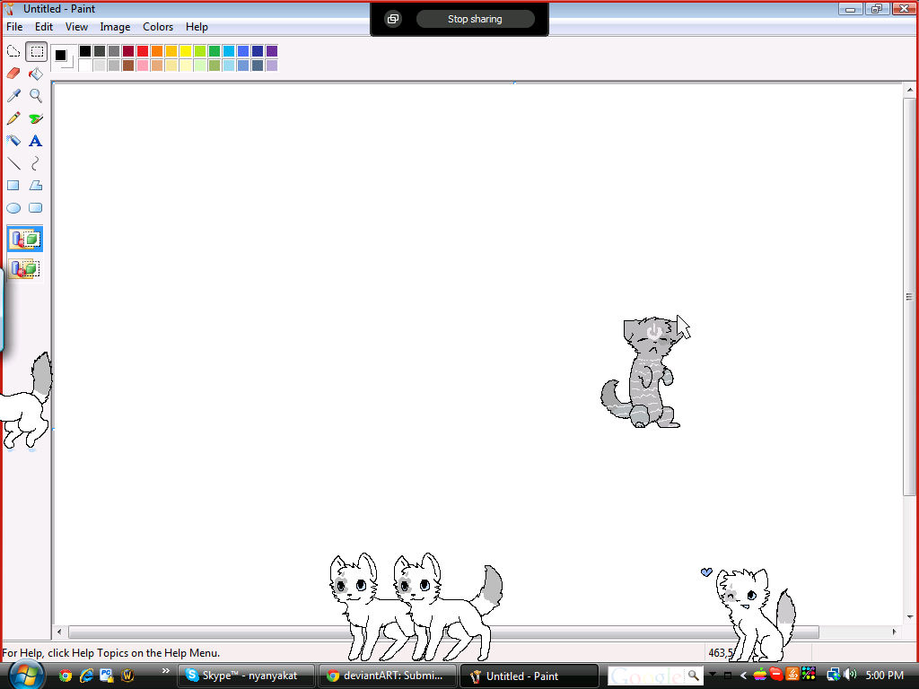Click the magnifier search button in the taskbar

coord(694,676)
